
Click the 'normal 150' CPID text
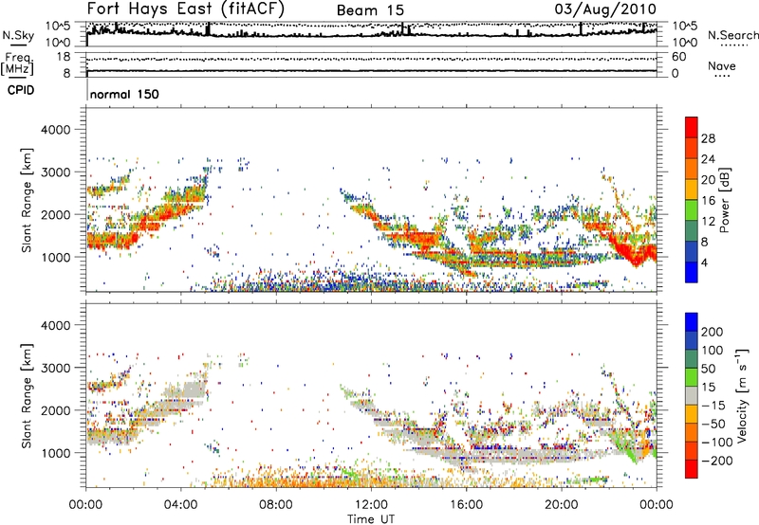(124, 94)
